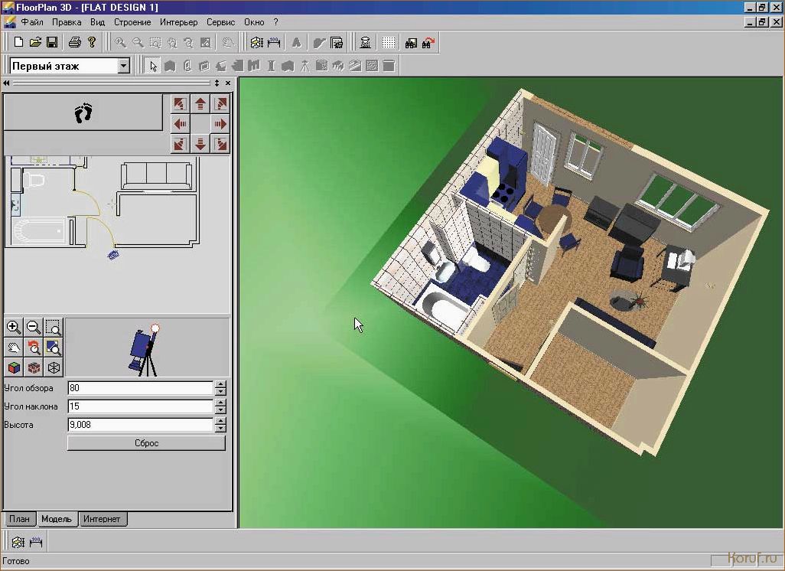Click the footprints walk-through button

point(83,113)
